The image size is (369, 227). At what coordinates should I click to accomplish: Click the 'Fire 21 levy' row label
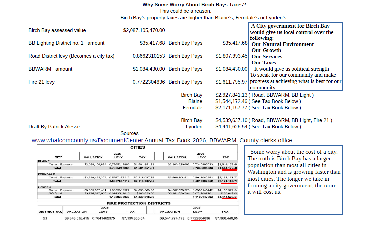click(x=41, y=82)
